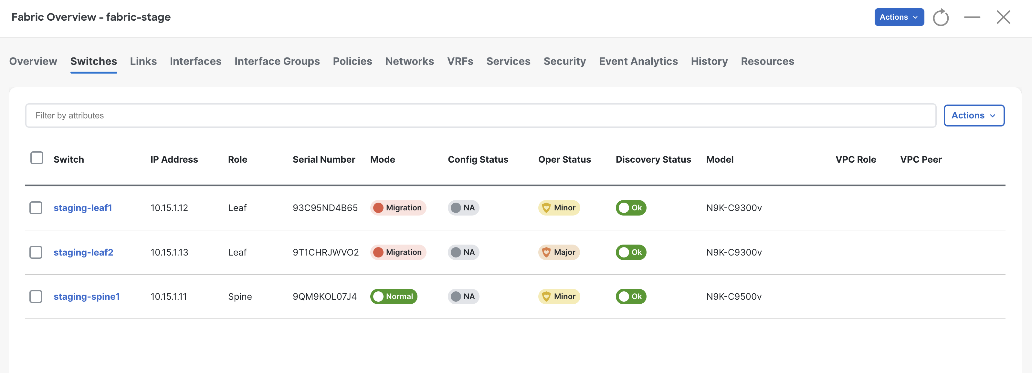Click Minor oper status for staging-spine1

click(559, 297)
